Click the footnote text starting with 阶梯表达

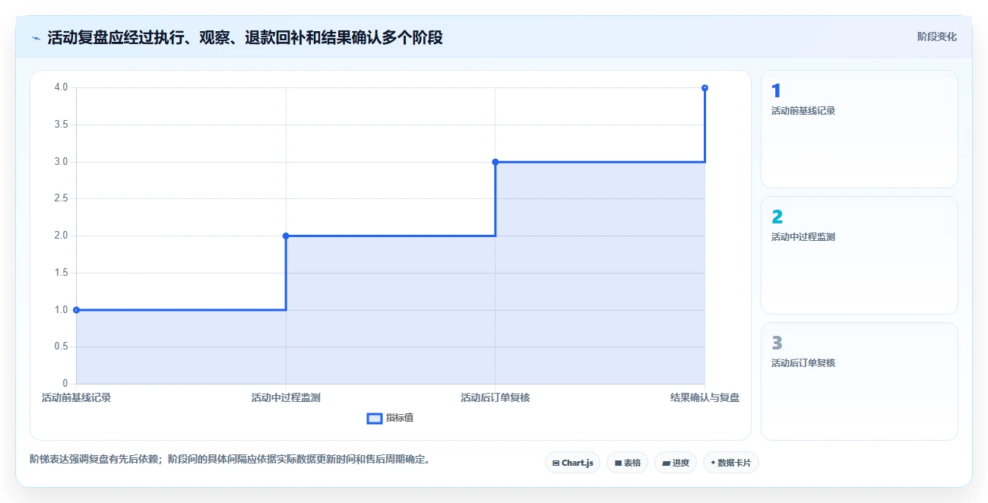coord(230,459)
